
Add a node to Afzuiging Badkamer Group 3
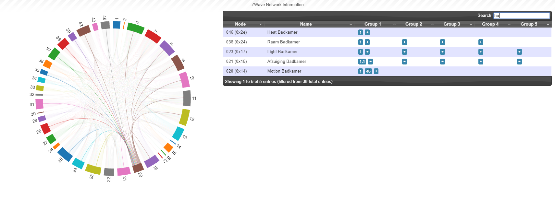(x=442, y=62)
